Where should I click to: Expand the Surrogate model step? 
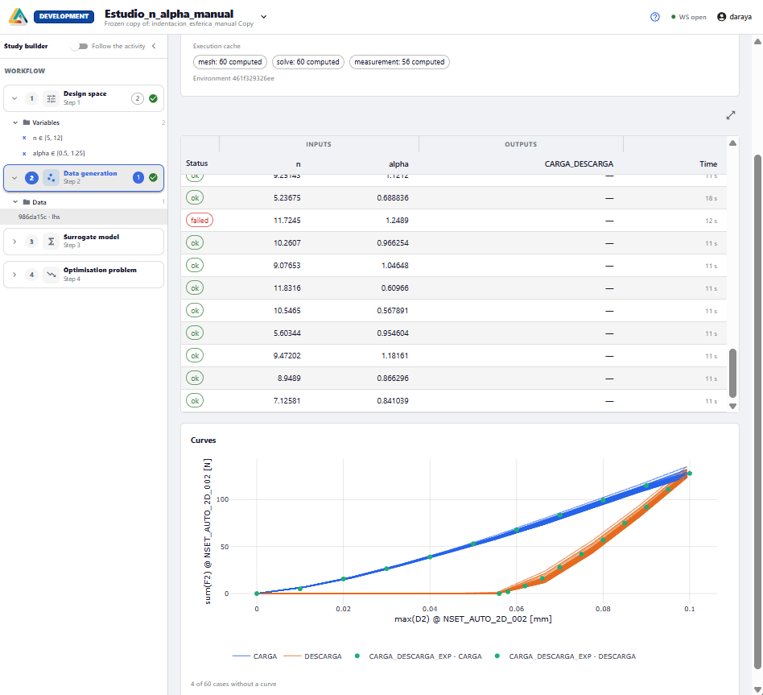click(x=14, y=242)
